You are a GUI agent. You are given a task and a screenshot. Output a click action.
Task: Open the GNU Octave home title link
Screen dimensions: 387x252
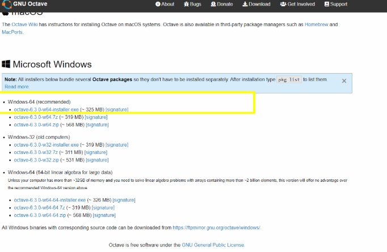coord(30,4)
